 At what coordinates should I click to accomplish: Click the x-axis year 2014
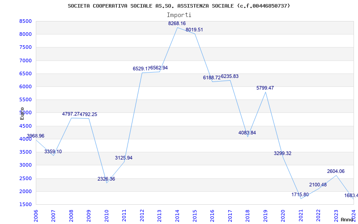[x=177, y=215]
